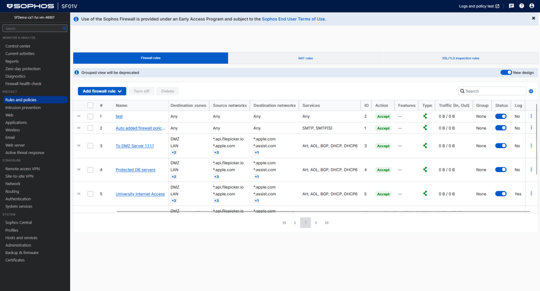Image resolution: width=540 pixels, height=291 pixels.
Task: Open the Protected DB servers rule link
Action: coord(135,170)
